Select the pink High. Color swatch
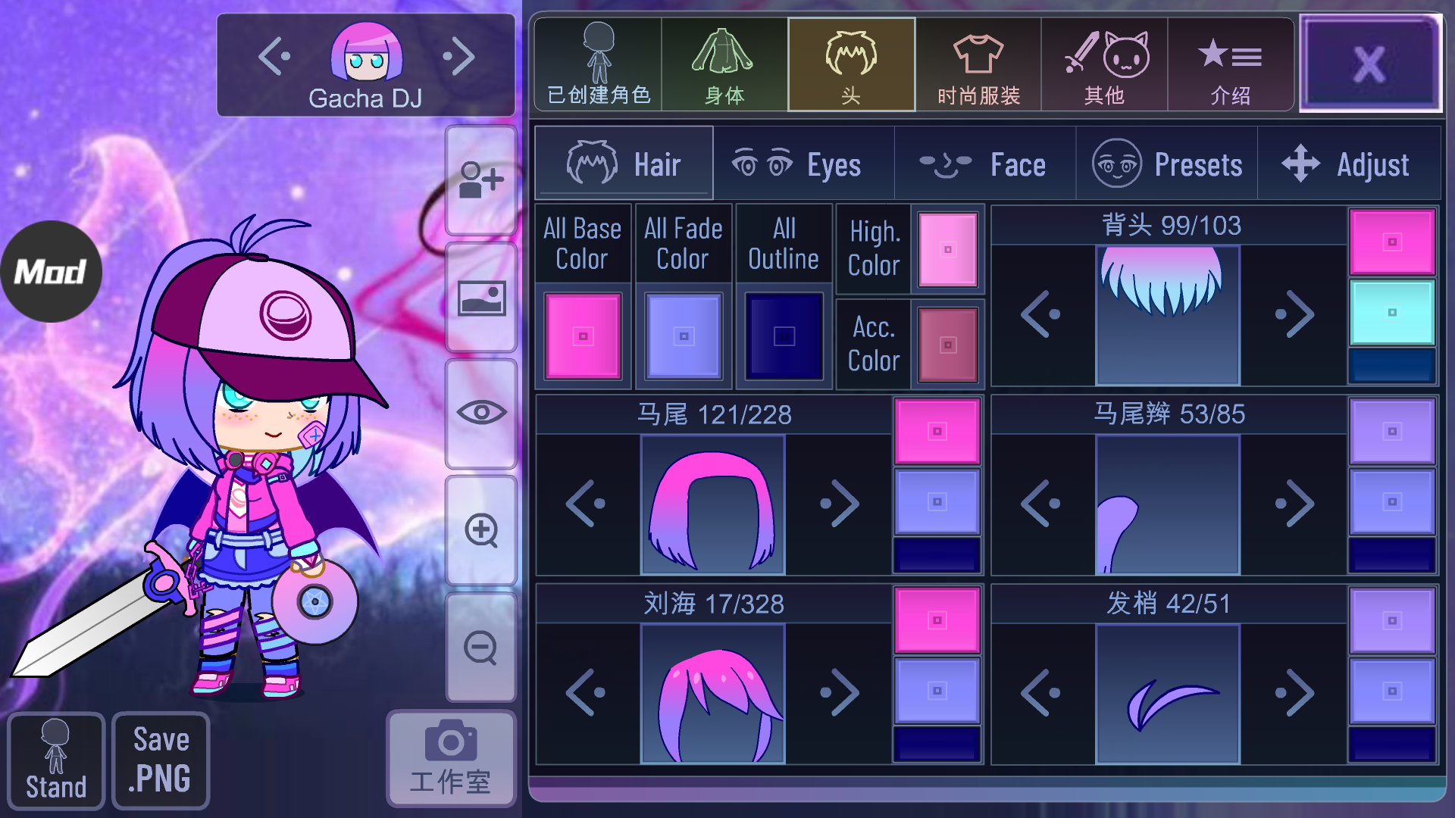Viewport: 1455px width, 818px height. pos(947,250)
